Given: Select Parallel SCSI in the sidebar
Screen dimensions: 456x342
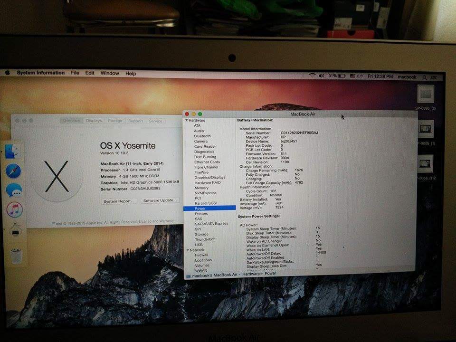Looking at the screenshot, I should point(206,203).
